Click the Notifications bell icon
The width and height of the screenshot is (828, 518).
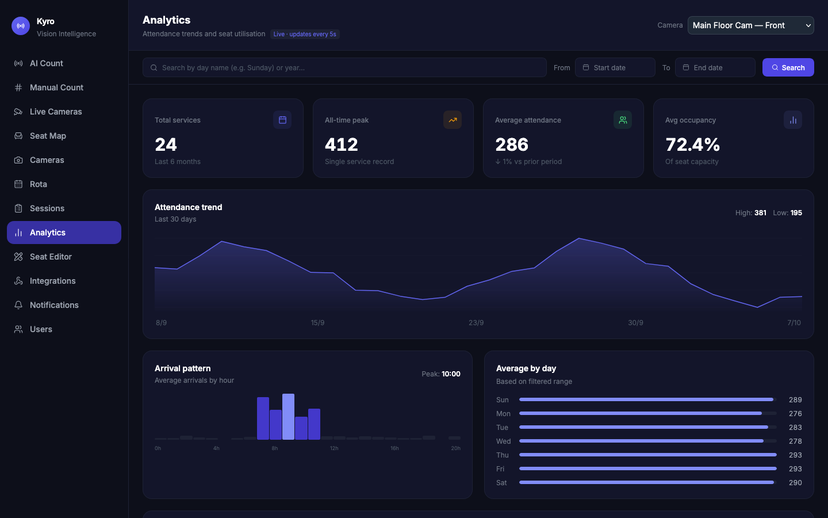pos(18,305)
